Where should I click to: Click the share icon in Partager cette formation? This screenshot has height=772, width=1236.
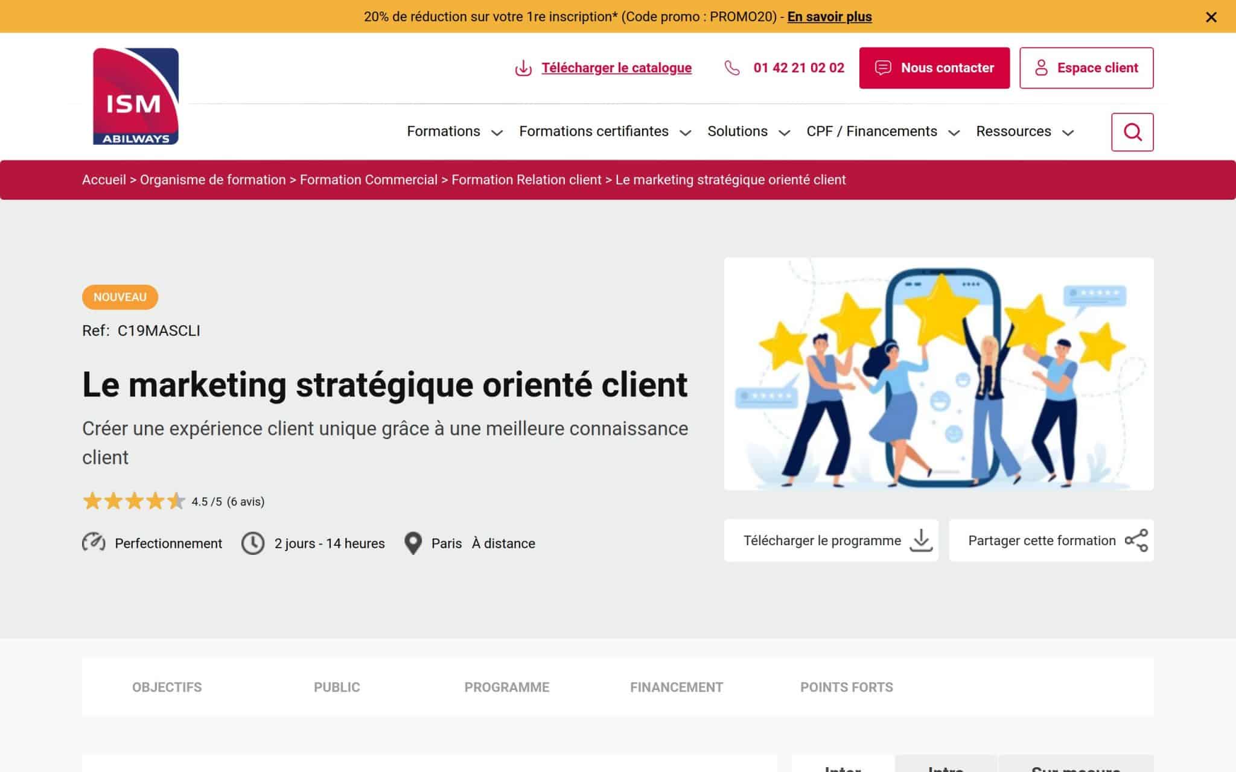[1136, 540]
